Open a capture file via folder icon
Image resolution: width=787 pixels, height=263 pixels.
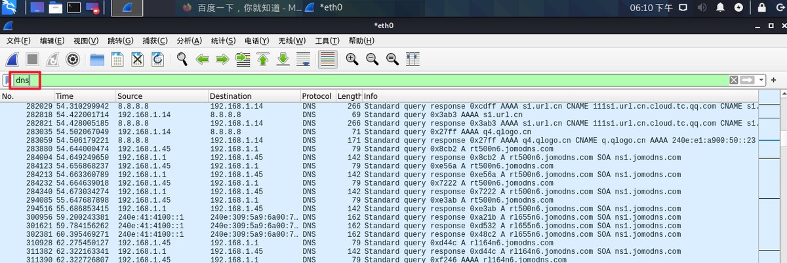[97, 60]
